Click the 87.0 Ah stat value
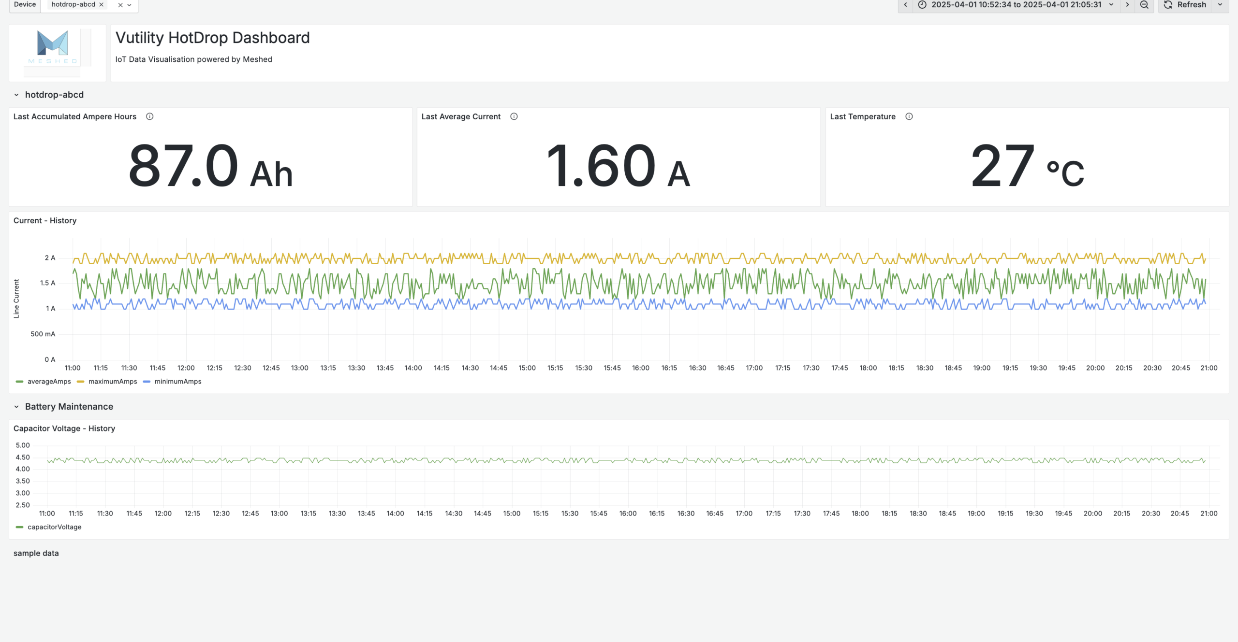Screen dimensions: 1238x642 pyautogui.click(x=211, y=166)
